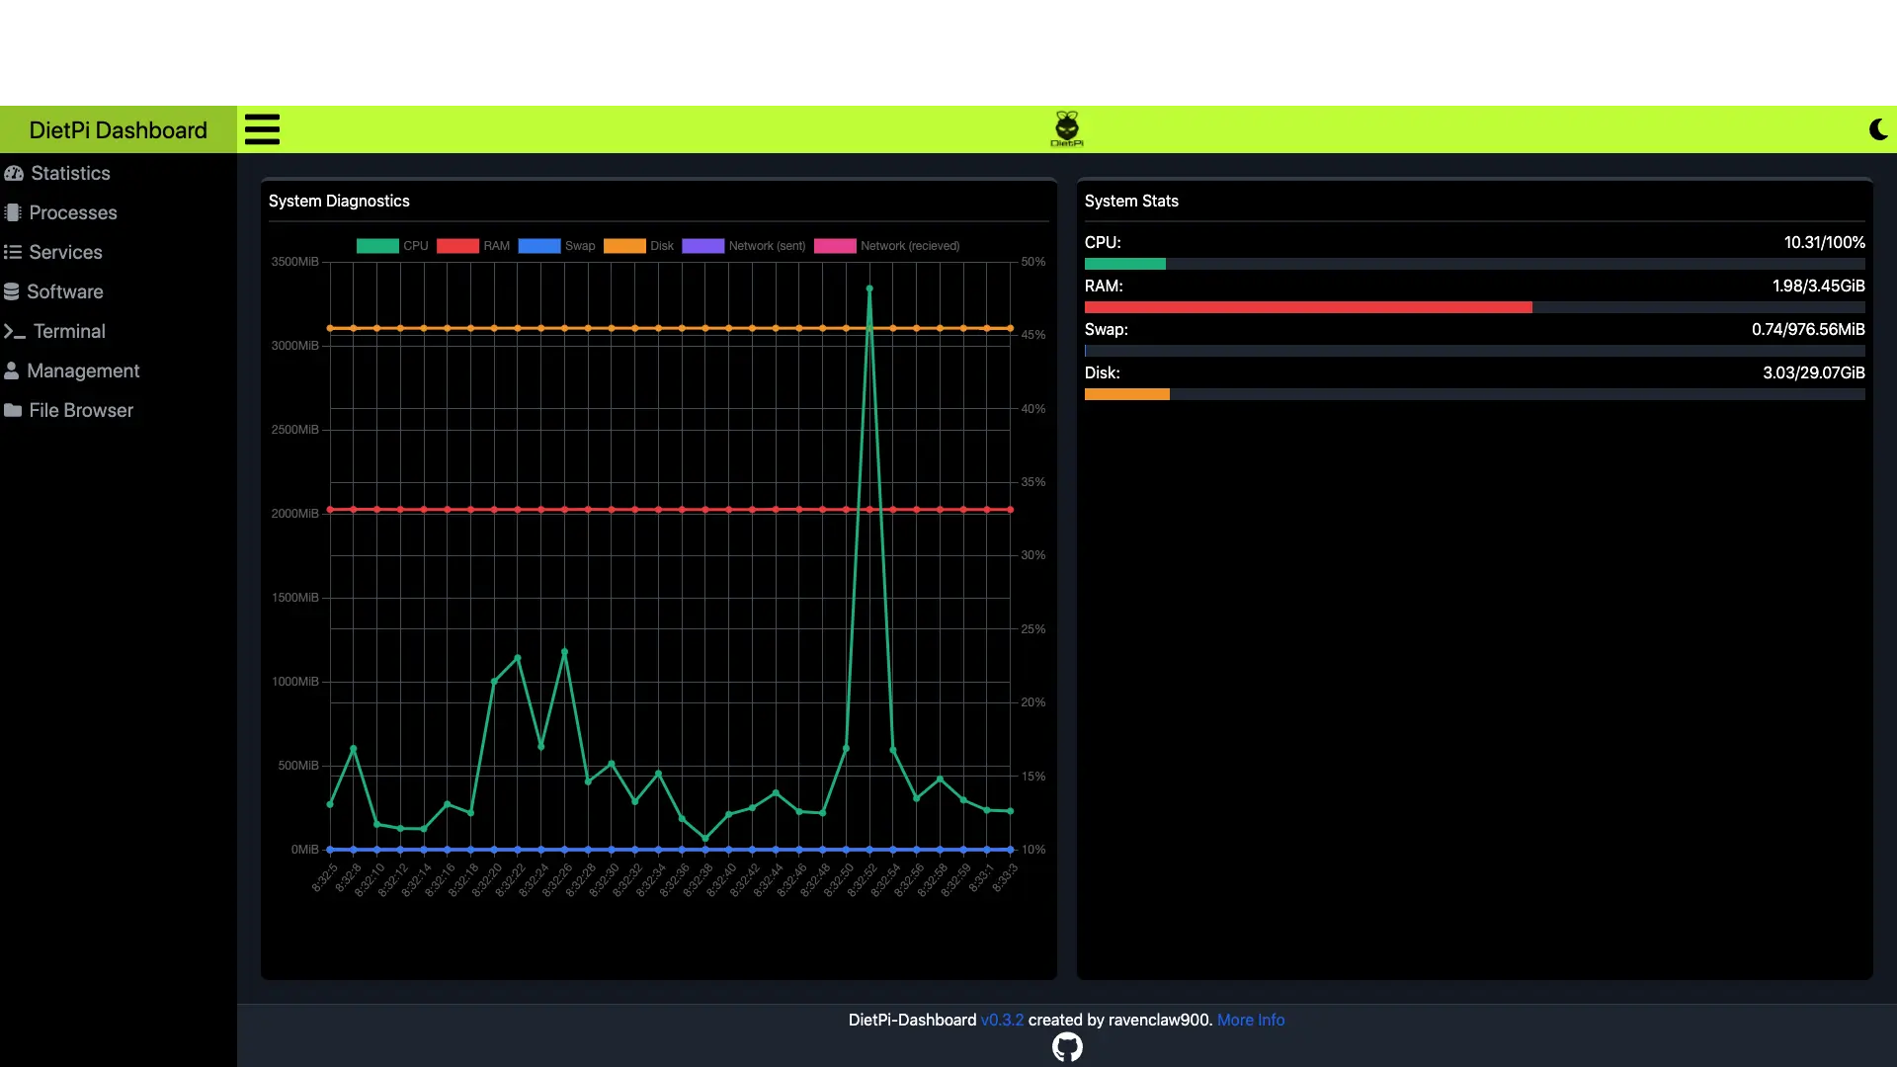Toggle dark mode with the moon icon
Image resolution: width=1897 pixels, height=1067 pixels.
tap(1879, 128)
